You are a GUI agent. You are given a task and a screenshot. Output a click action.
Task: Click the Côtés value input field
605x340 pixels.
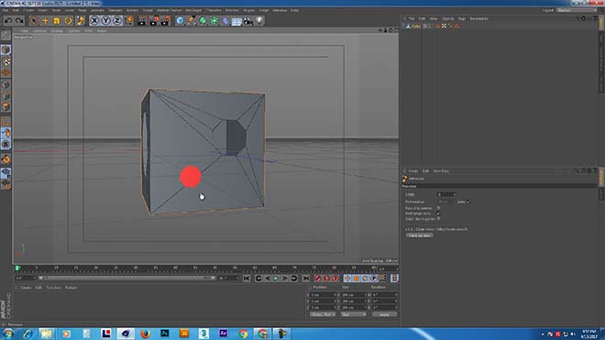(446, 194)
